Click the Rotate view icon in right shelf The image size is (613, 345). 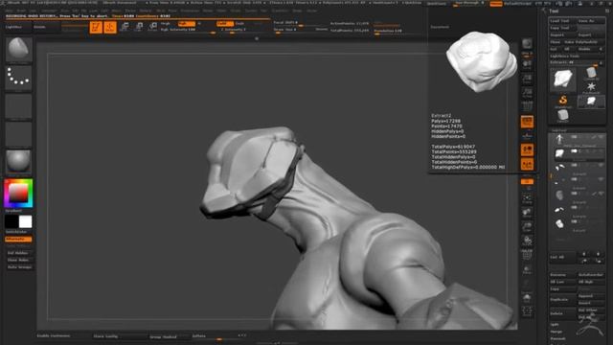click(x=527, y=241)
